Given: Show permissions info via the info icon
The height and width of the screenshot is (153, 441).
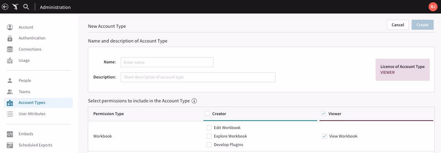Looking at the screenshot, I should click(194, 101).
